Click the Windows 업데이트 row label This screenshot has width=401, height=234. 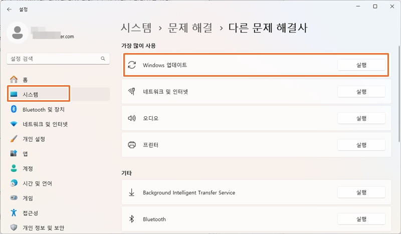click(165, 65)
